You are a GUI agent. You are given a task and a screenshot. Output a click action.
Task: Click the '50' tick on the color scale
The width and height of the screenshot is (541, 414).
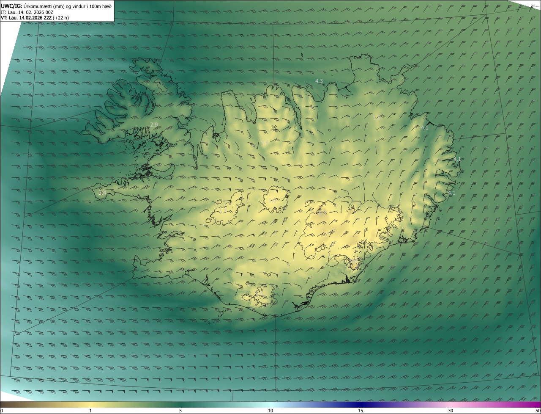[x=538, y=411]
